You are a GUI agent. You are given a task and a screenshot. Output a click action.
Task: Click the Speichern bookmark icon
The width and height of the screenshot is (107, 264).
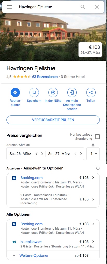click(x=34, y=92)
